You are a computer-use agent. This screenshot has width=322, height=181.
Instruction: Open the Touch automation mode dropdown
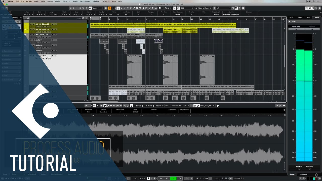pos(98,8)
